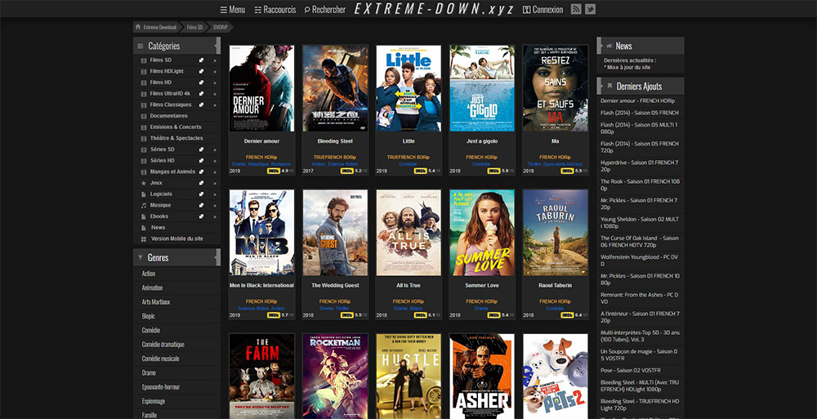The width and height of the screenshot is (817, 419).
Task: Expand the Ebooks chevron arrow
Action: point(215,216)
